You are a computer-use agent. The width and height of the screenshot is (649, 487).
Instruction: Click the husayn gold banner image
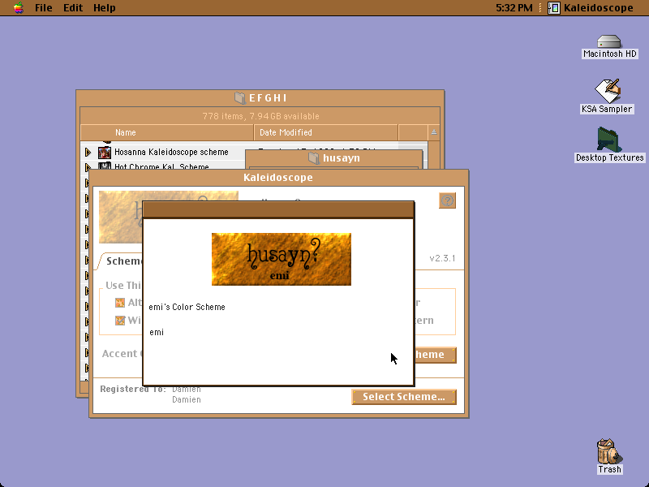(x=281, y=259)
